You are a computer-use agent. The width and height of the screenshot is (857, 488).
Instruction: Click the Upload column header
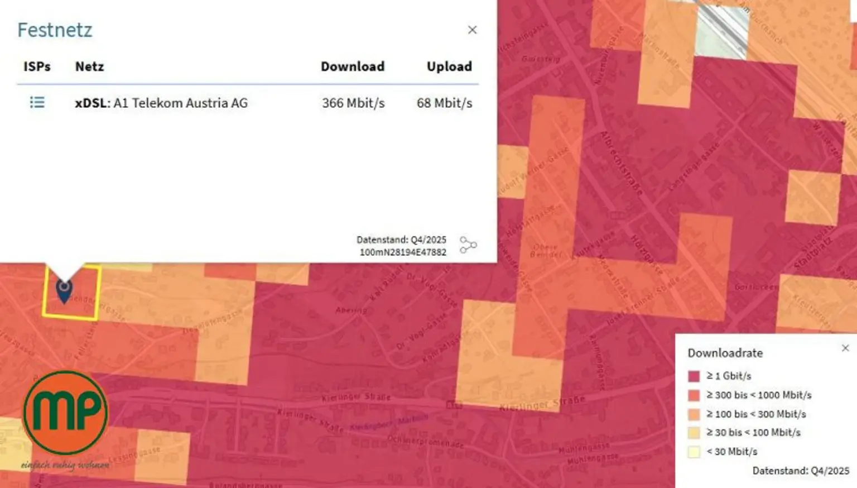(x=449, y=66)
